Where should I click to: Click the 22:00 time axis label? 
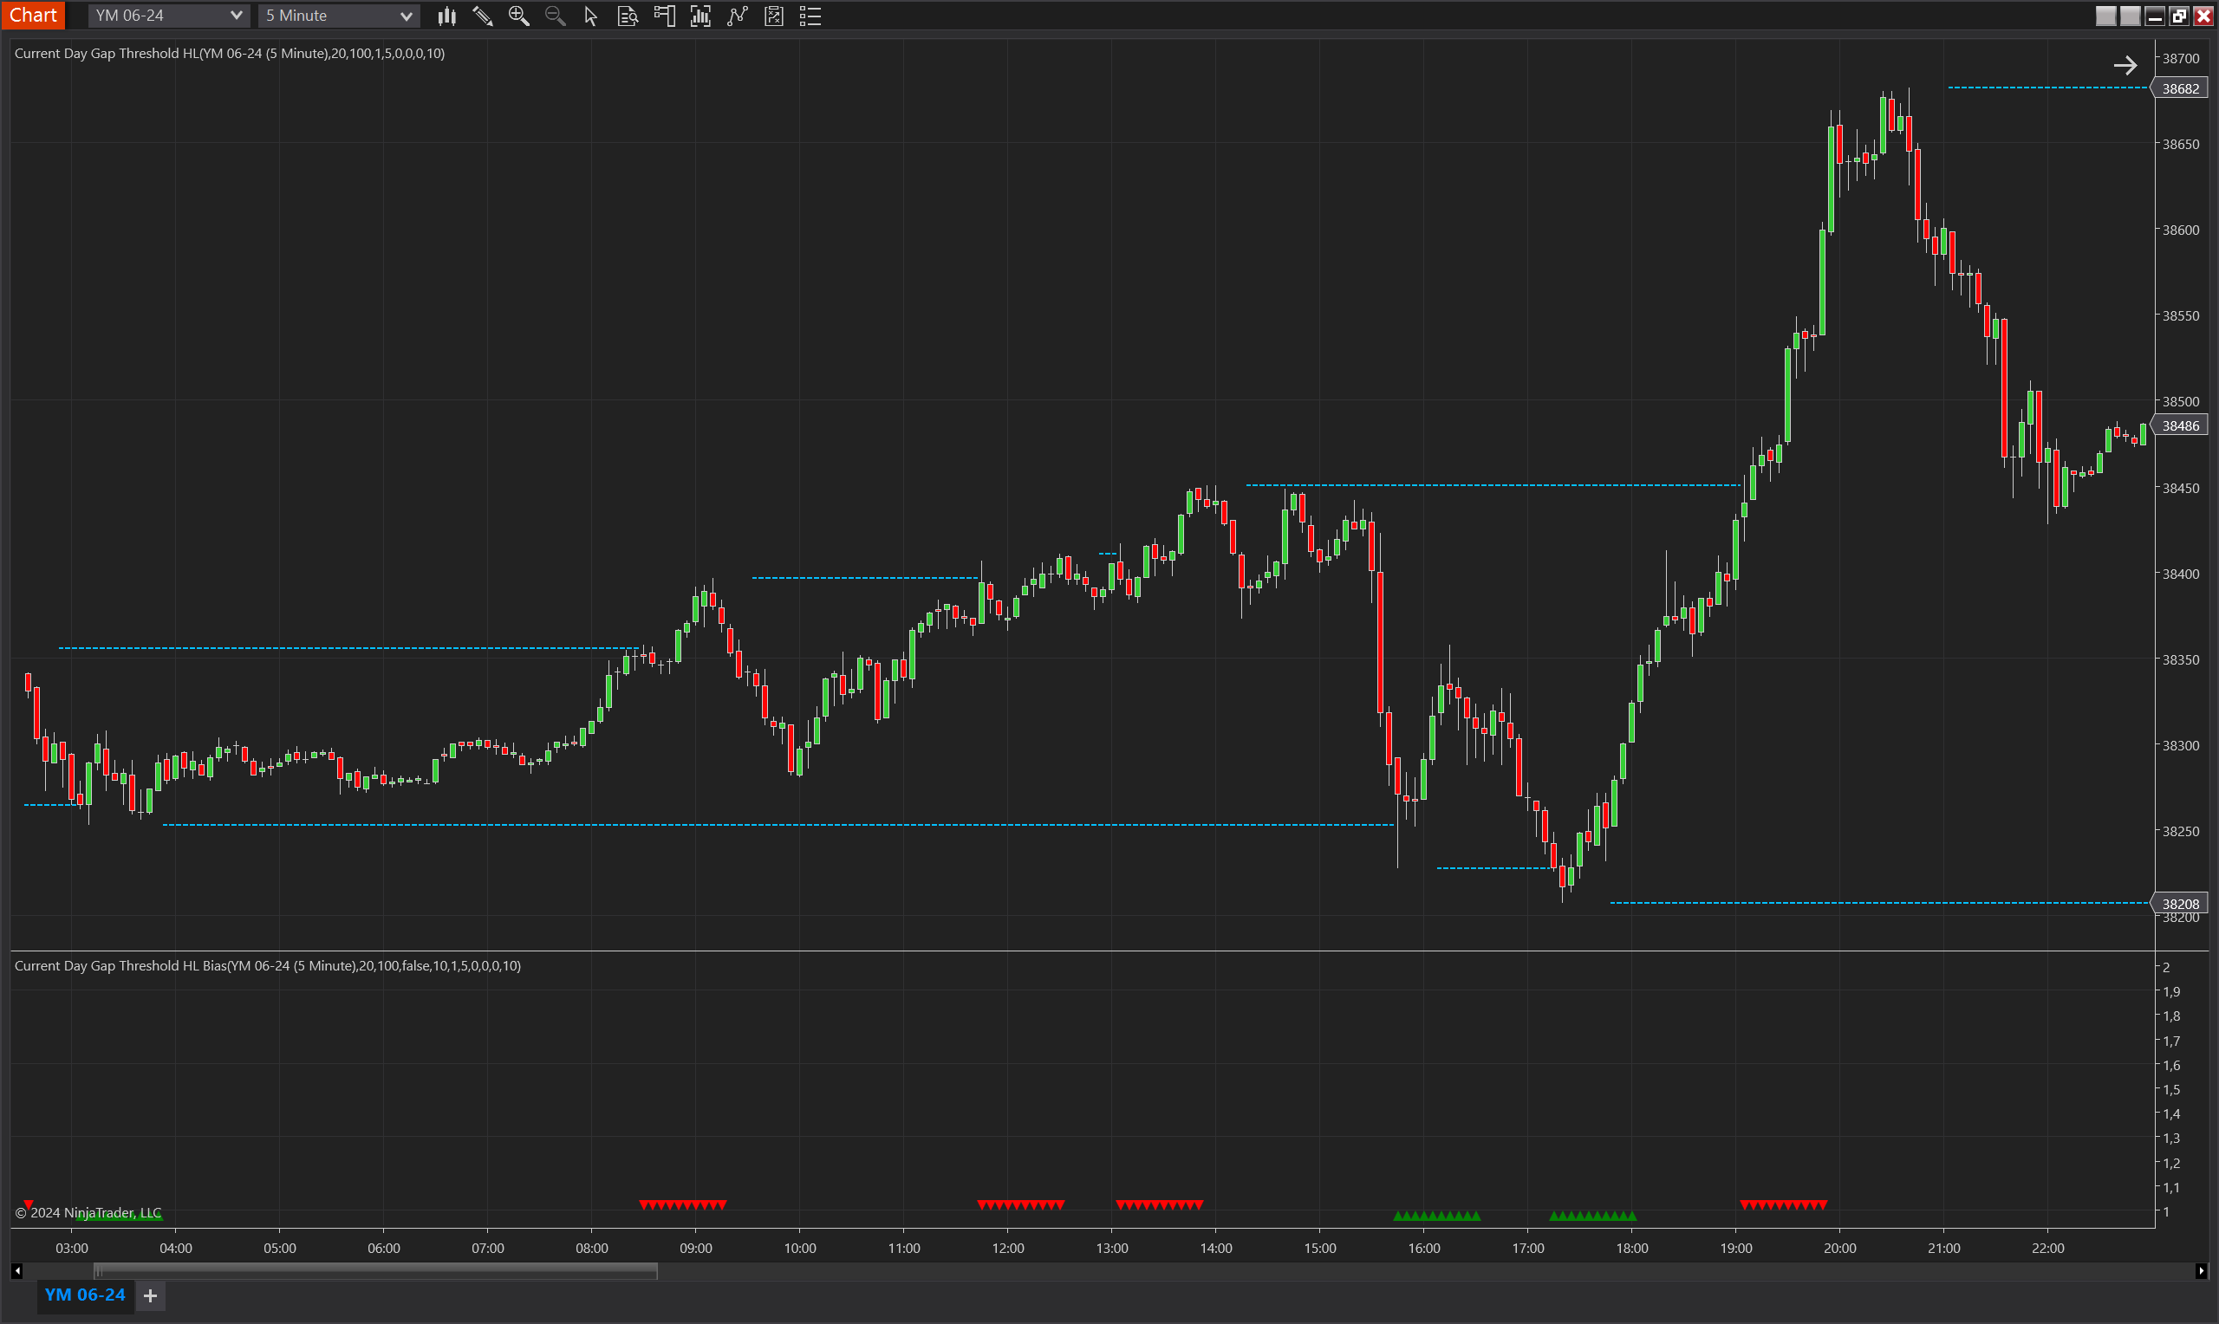click(x=2047, y=1248)
